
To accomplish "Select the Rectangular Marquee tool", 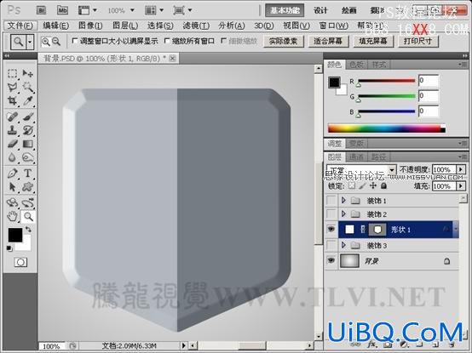I will click(x=12, y=73).
